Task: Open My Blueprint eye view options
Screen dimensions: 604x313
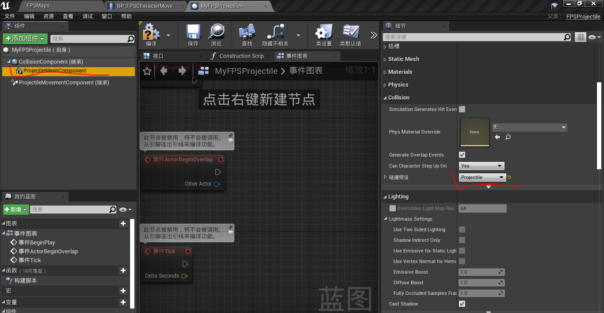Action: pyautogui.click(x=125, y=210)
